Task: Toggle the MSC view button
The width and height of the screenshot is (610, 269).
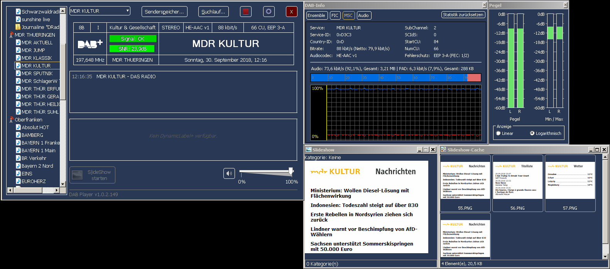Action: pyautogui.click(x=348, y=15)
